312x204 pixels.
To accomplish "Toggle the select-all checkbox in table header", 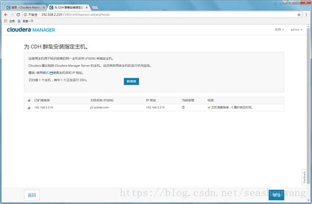I will [x=29, y=100].
